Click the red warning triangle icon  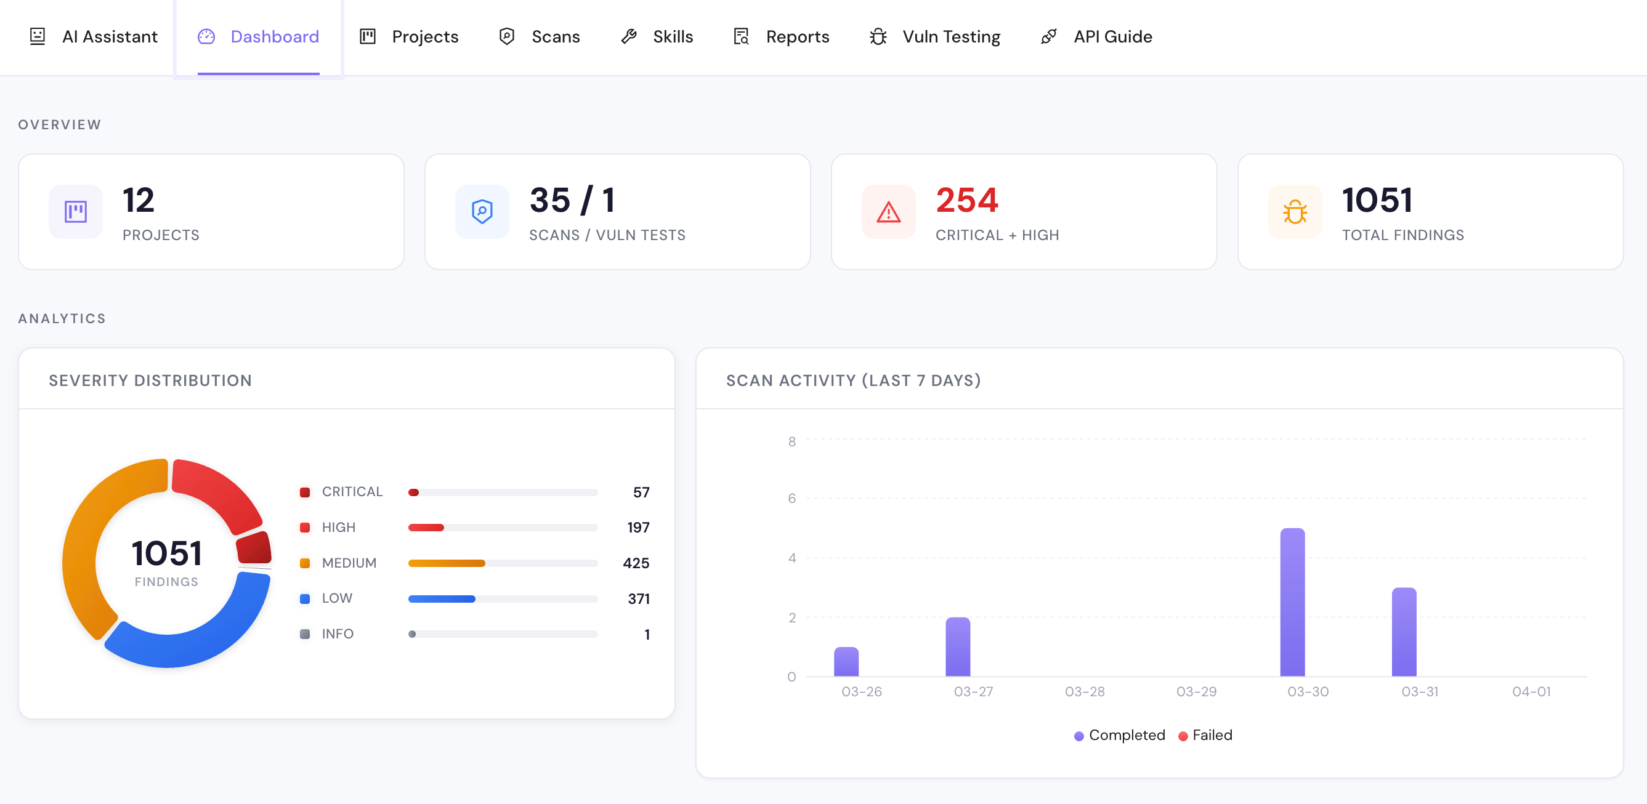tap(889, 212)
